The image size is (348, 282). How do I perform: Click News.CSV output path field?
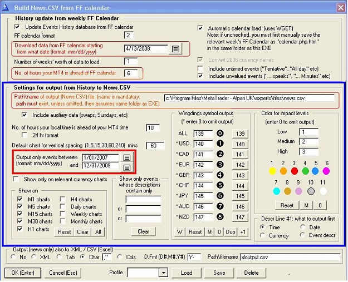[249, 98]
